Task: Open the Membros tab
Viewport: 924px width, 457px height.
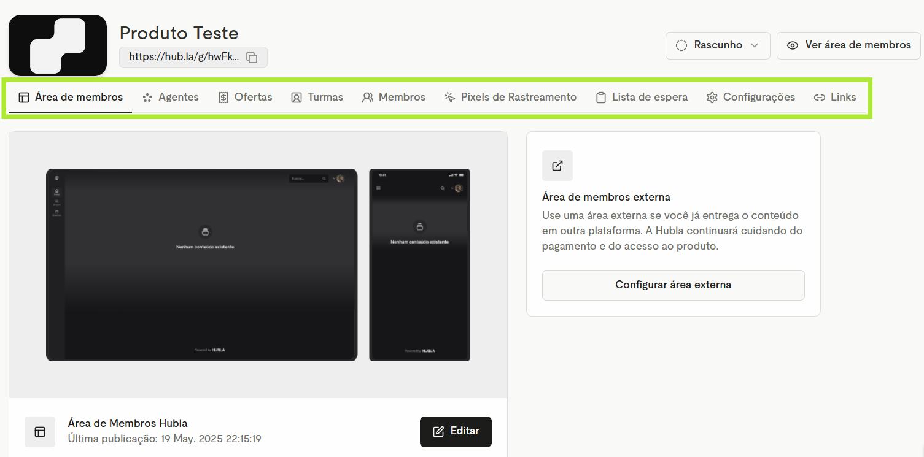Action: 394,97
